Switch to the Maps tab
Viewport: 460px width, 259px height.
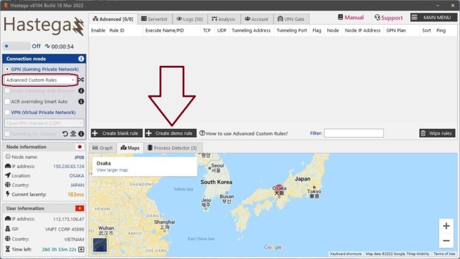[130, 147]
